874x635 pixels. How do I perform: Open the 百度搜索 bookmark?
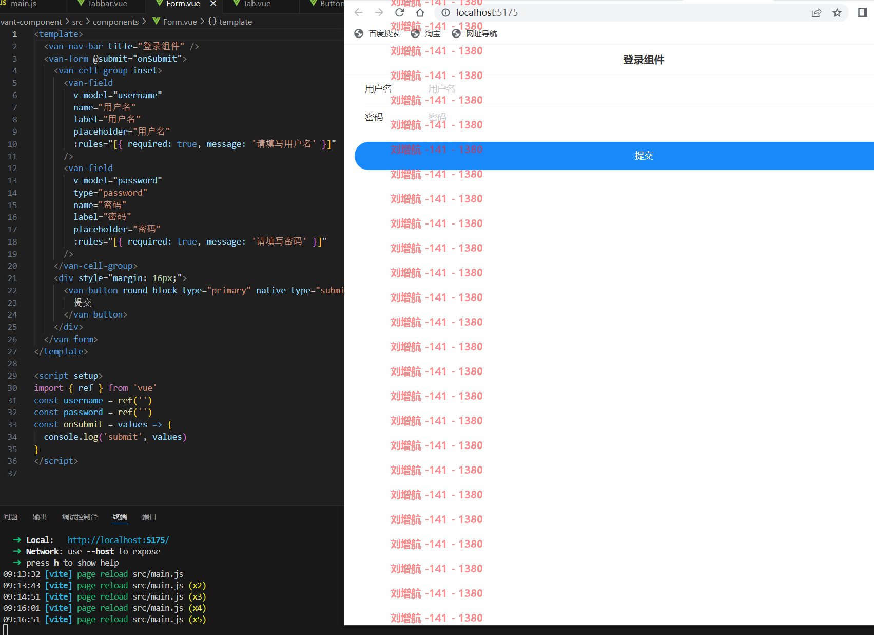pos(377,33)
